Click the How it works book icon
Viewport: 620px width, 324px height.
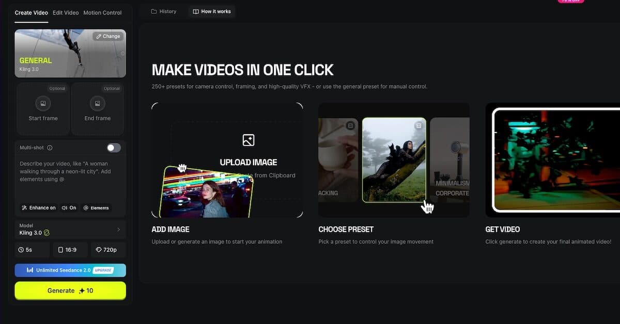[196, 11]
